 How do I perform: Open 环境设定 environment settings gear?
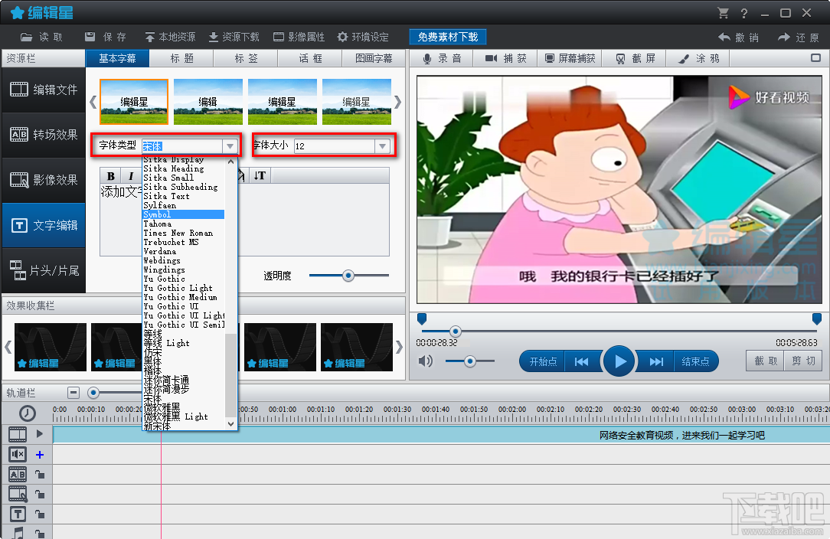[363, 37]
